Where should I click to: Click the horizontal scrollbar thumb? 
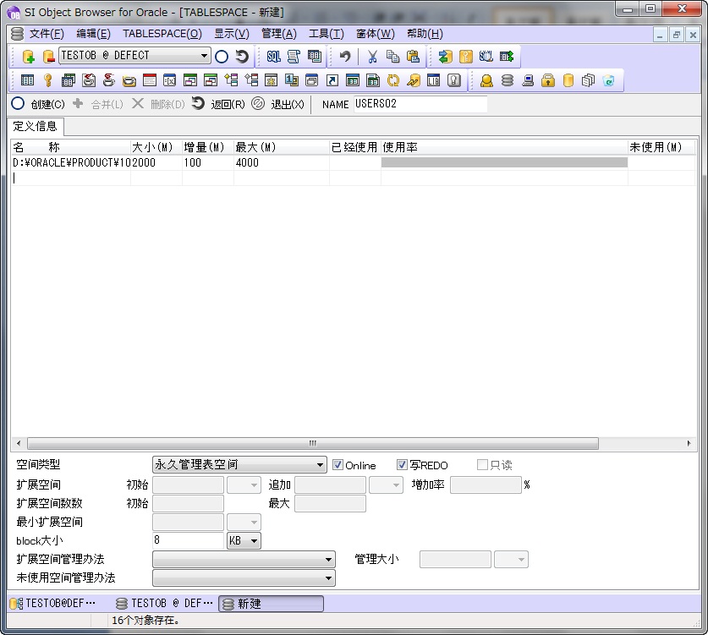tap(313, 443)
